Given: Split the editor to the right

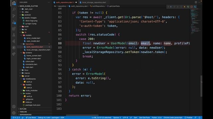Looking at the screenshot, I should [196, 2].
